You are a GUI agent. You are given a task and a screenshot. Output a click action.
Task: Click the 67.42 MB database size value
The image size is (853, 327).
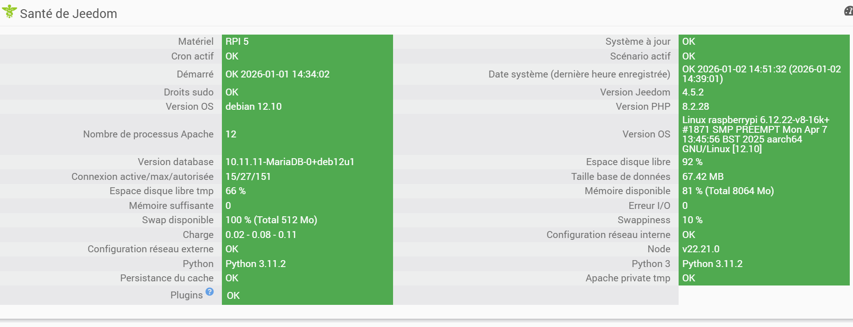coord(703,177)
